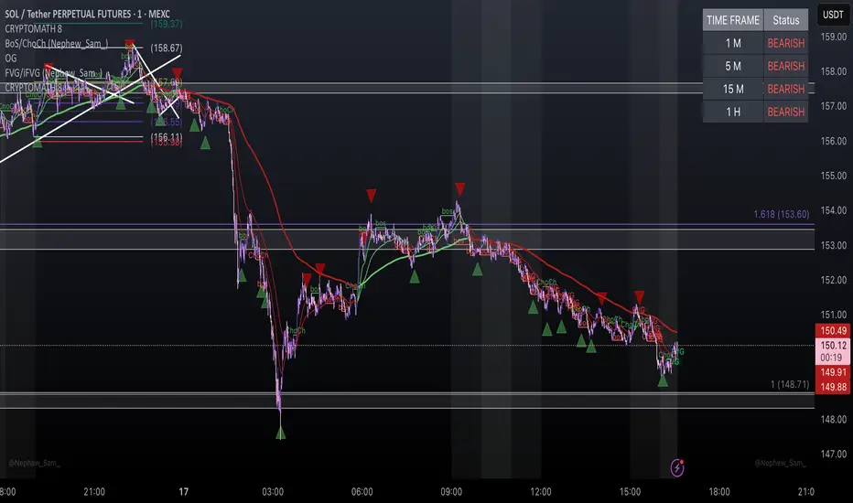Click the 5 M time frame cell
Image resolution: width=853 pixels, height=503 pixels.
[x=733, y=66]
